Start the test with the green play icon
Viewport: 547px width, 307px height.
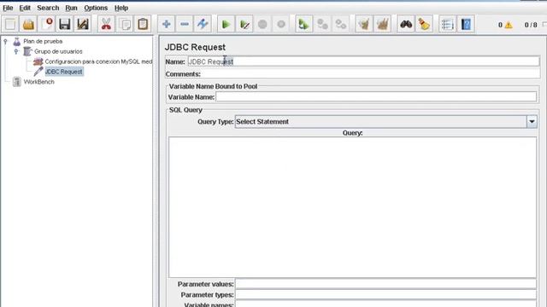226,24
